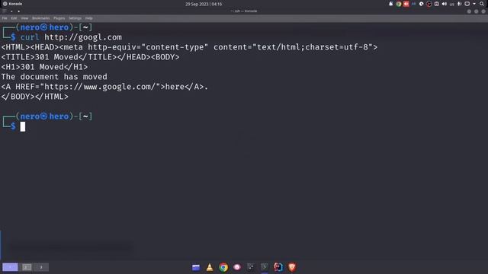Image resolution: width=488 pixels, height=274 pixels.
Task: Open the display tray icon
Action: [467, 4]
